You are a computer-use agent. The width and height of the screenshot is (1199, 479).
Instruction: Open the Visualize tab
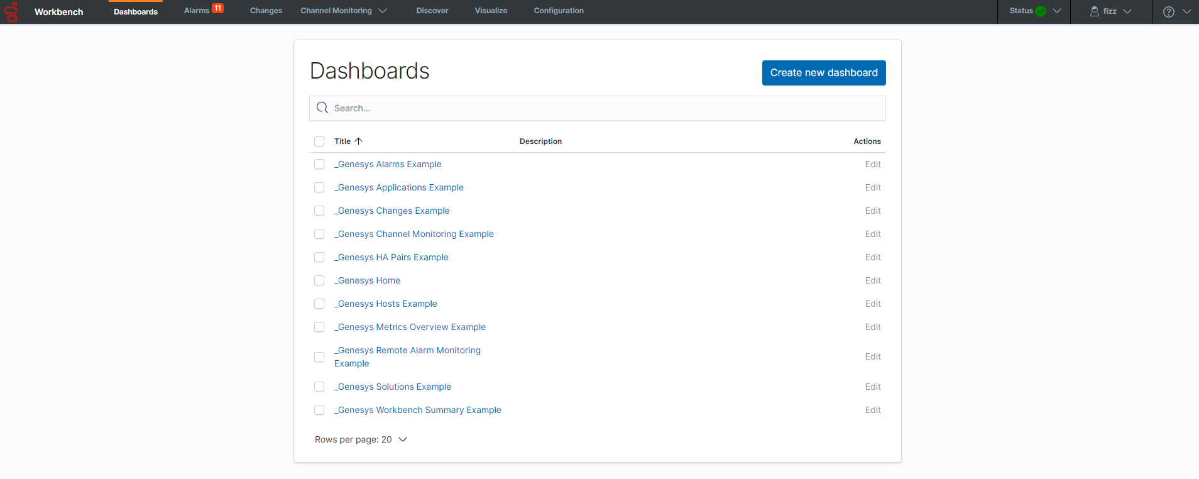[x=491, y=11]
